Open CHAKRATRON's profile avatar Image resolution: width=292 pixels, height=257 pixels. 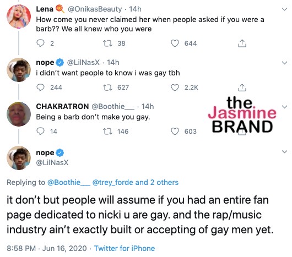click(x=19, y=114)
